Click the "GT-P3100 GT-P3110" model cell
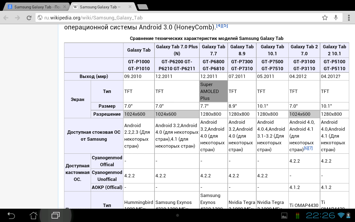This screenshot has height=222, width=355. 304,65
